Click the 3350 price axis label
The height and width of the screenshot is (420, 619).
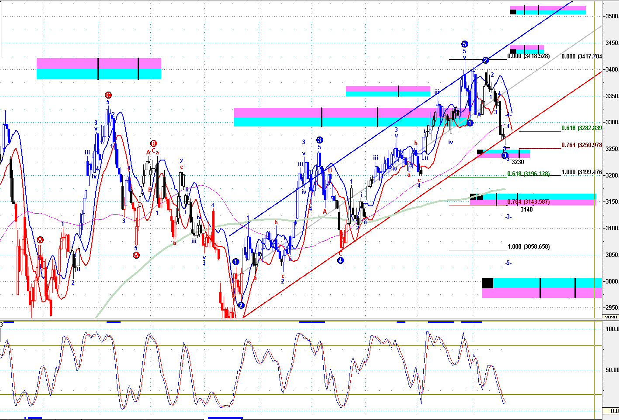[612, 96]
